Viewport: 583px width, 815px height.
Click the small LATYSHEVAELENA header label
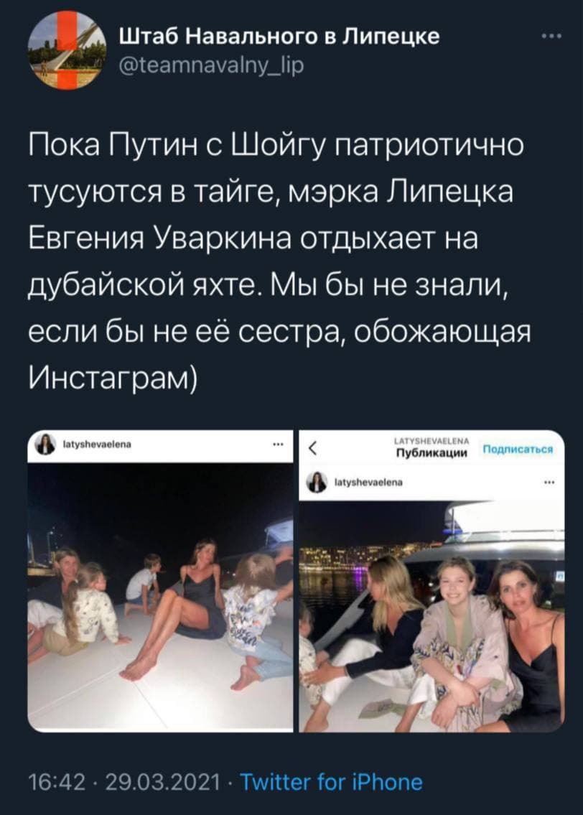432,441
